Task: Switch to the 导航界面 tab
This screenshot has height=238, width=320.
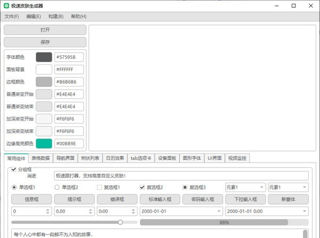Action: (x=65, y=158)
